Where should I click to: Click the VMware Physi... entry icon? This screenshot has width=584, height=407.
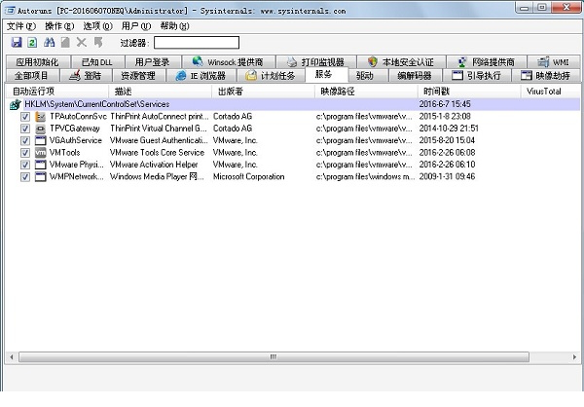click(40, 165)
